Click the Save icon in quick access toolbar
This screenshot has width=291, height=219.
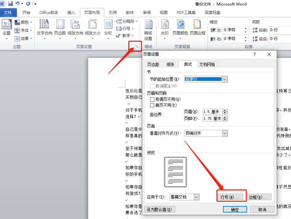coord(10,3)
